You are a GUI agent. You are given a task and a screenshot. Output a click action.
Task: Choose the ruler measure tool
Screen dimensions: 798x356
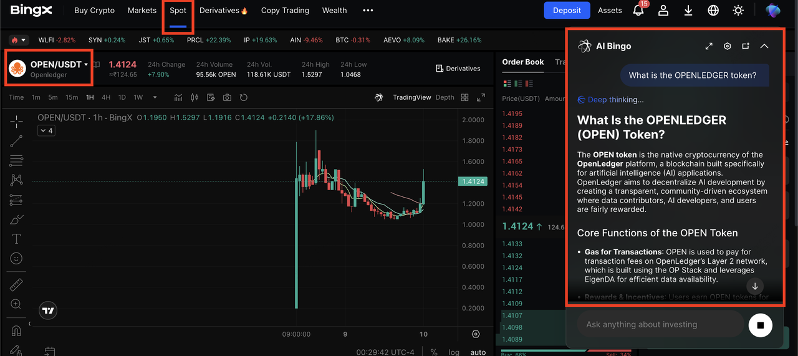point(16,285)
